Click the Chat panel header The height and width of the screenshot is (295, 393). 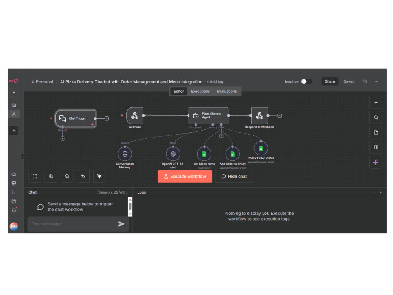point(32,192)
